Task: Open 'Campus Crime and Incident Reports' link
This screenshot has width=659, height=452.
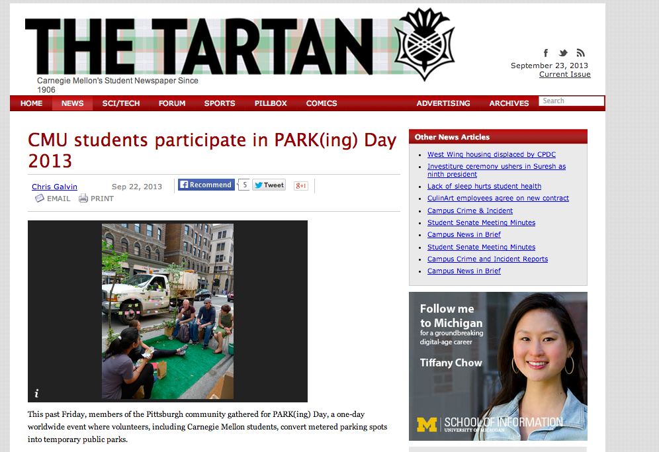Action: pos(488,259)
